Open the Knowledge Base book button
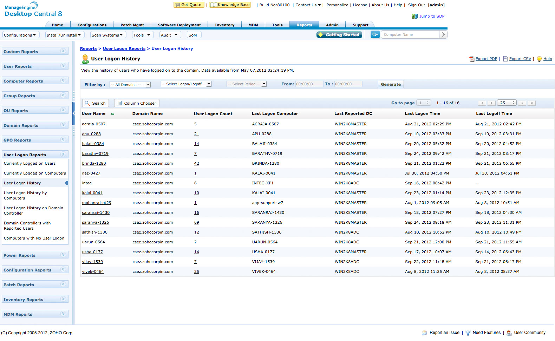Viewport: 555px width, 341px height. 230,5
